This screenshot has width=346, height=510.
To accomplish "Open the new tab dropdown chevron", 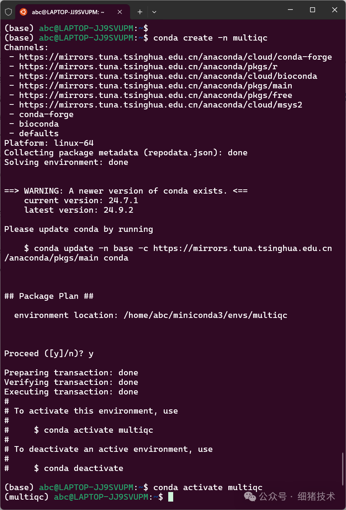I will pyautogui.click(x=154, y=12).
